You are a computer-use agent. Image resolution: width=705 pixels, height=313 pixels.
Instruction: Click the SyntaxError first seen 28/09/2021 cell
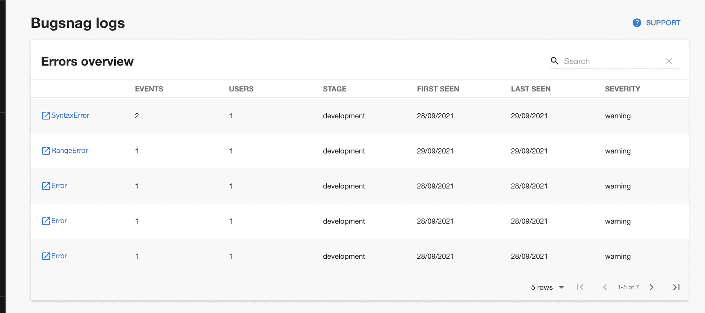(435, 116)
